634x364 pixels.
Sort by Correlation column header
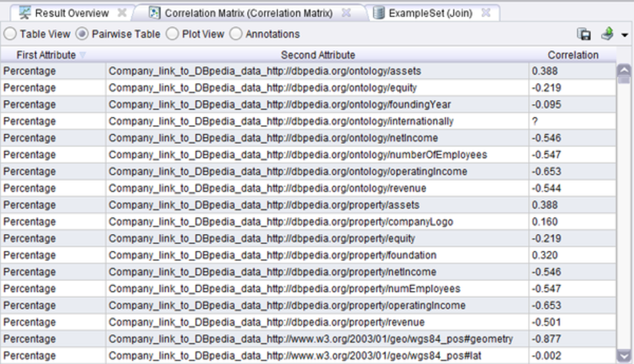[573, 55]
